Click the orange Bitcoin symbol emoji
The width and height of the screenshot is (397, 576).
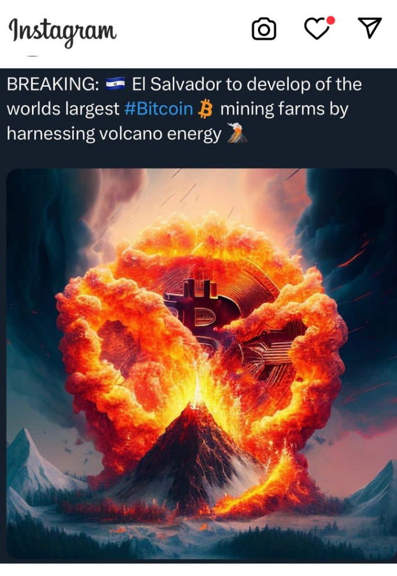tap(206, 109)
